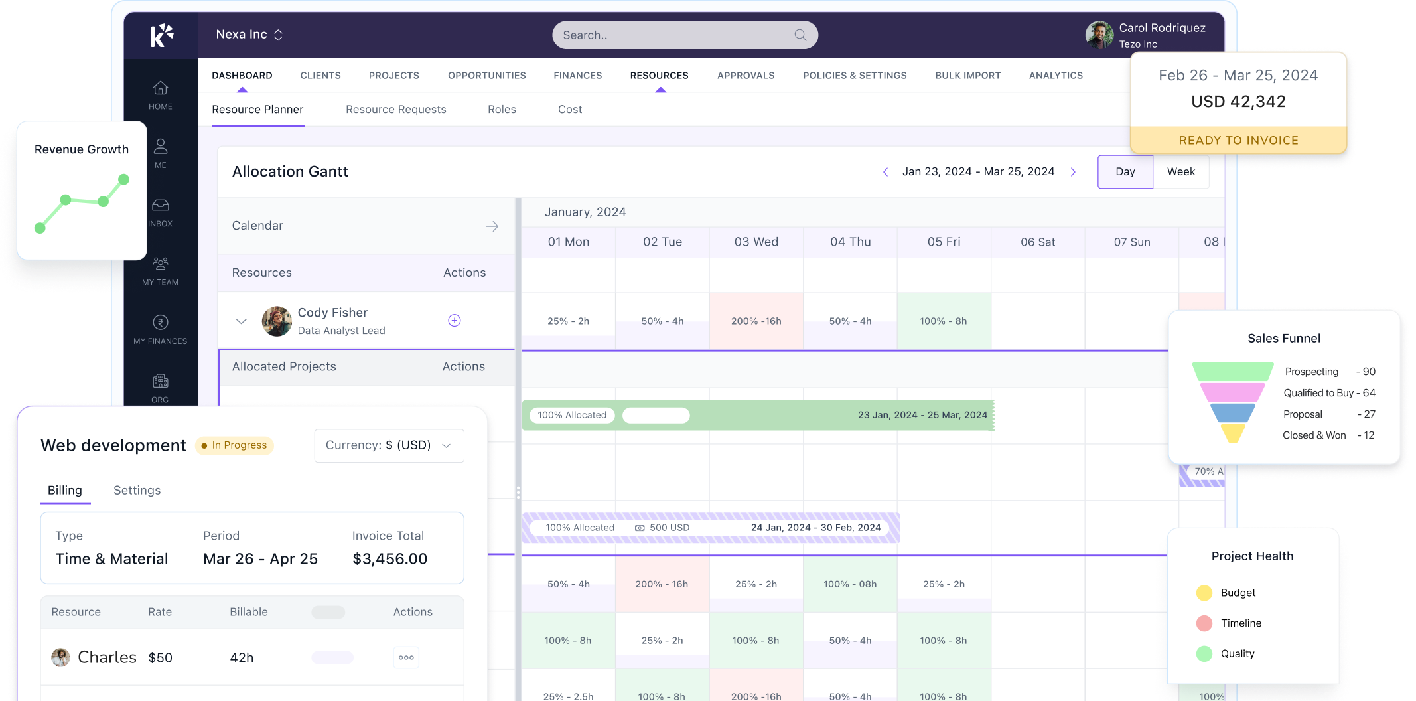Select the Resource Requests sub-tab

pyautogui.click(x=396, y=110)
